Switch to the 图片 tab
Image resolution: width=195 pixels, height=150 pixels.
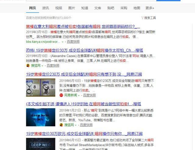72,8
